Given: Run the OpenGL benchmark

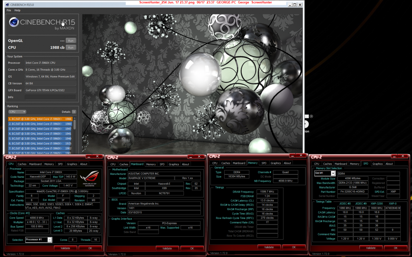Looking at the screenshot, I should [71, 40].
